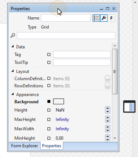
Task: Select the Properties tab at the bottom
Action: click(52, 146)
